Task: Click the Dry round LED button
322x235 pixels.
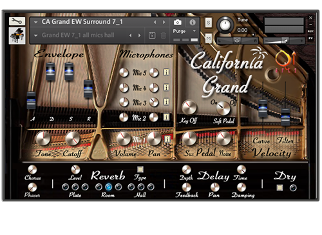Action: tap(293, 188)
